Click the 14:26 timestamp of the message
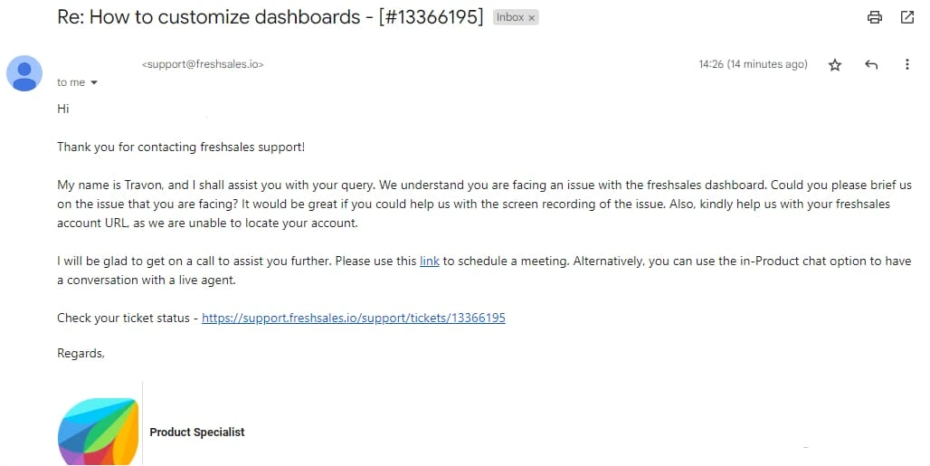This screenshot has height=466, width=930. click(753, 64)
